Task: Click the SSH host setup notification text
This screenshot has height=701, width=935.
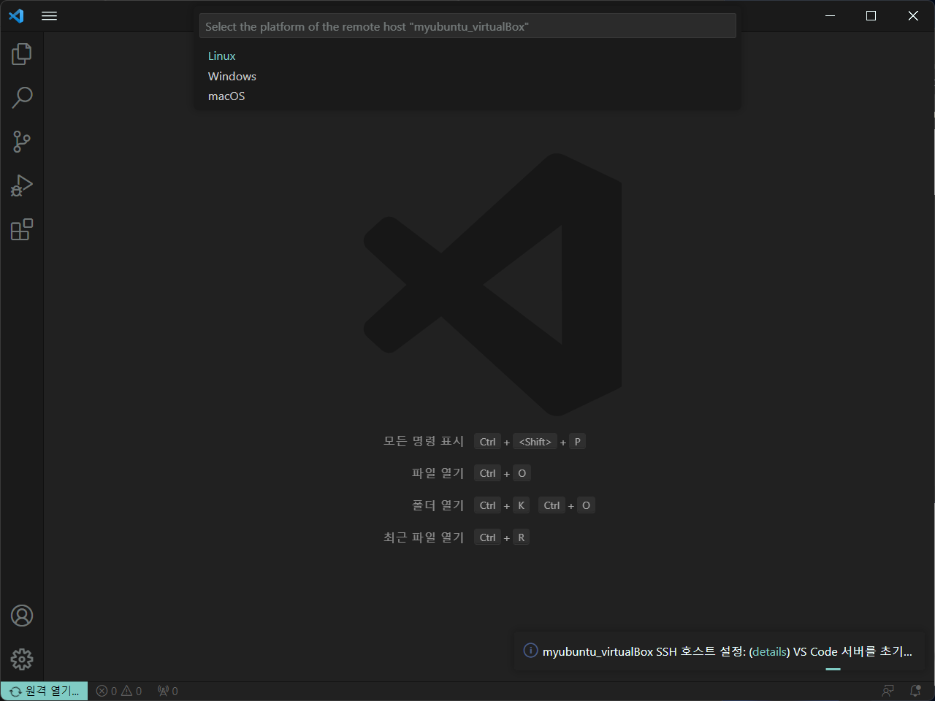Action: [728, 651]
